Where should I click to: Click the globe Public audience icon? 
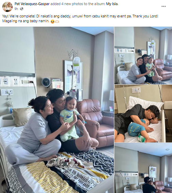21,9
